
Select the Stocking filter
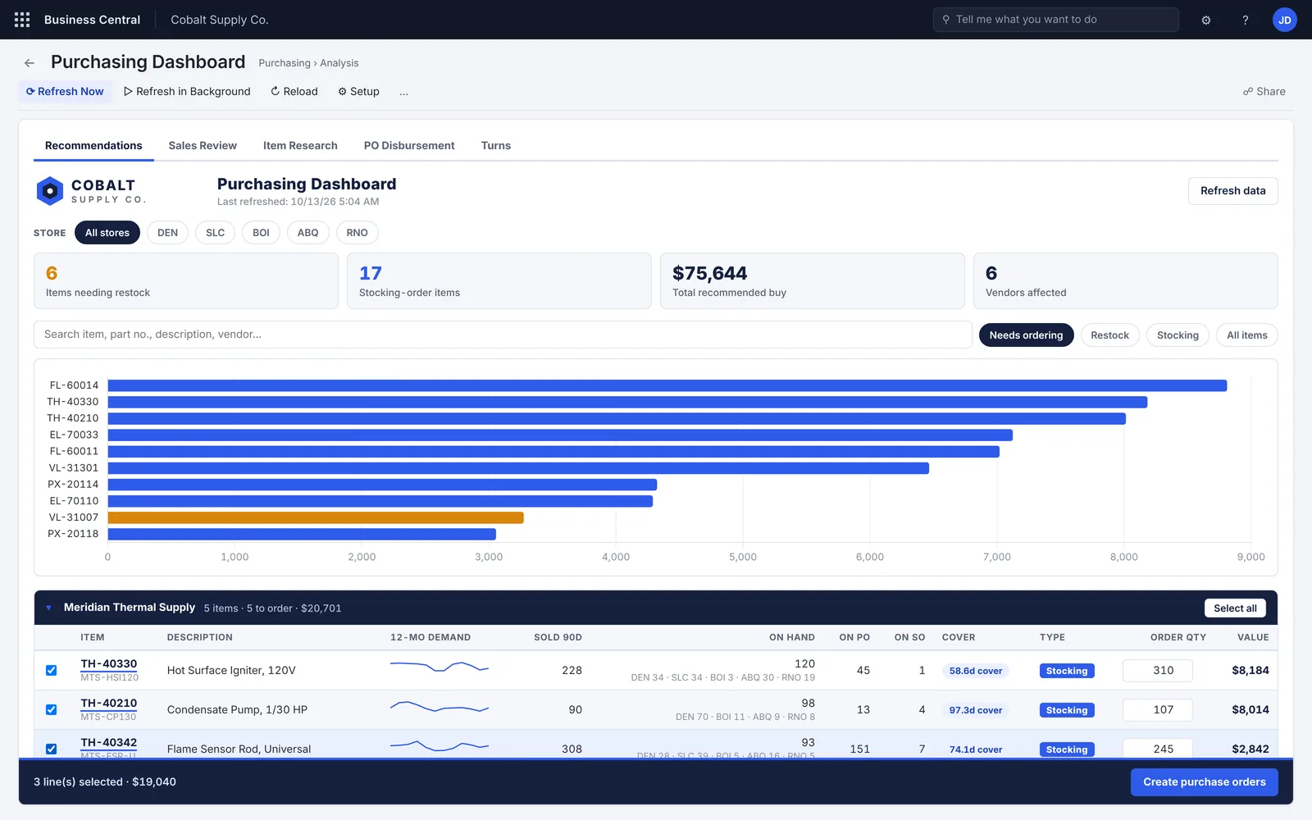tap(1178, 335)
